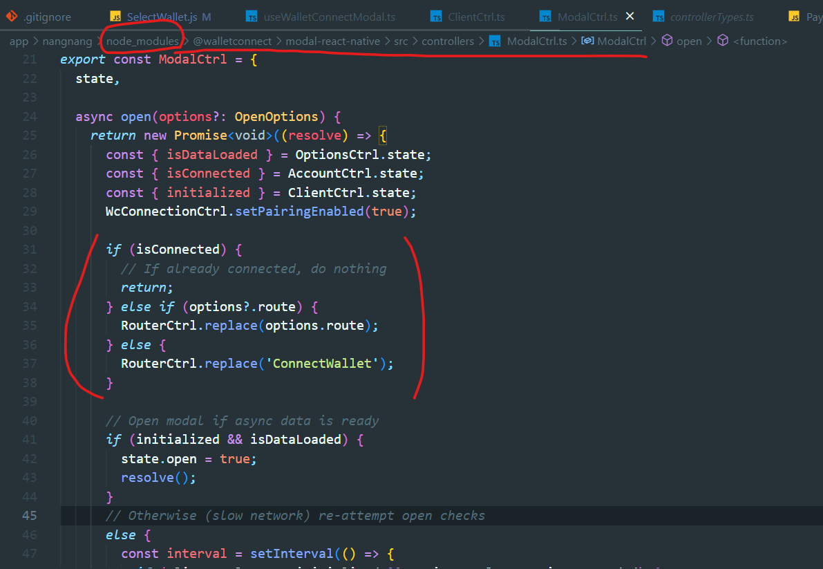Switch to ClientCtrl.ts tab
Screen dimensions: 823x569
click(476, 17)
